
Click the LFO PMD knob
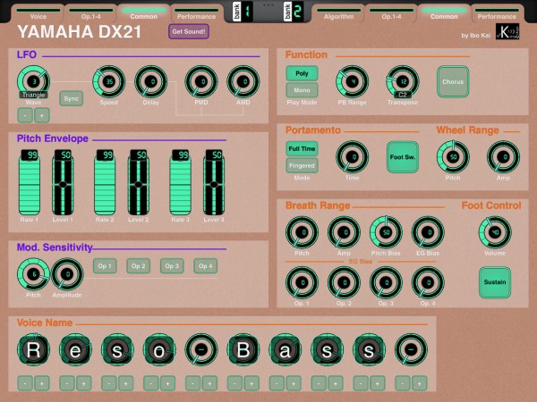coord(201,81)
